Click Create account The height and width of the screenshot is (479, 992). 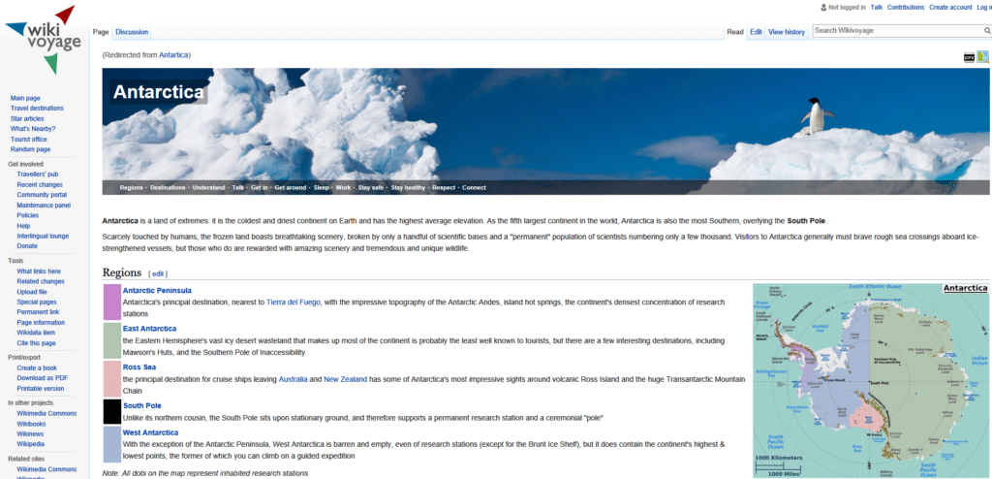pyautogui.click(x=950, y=8)
